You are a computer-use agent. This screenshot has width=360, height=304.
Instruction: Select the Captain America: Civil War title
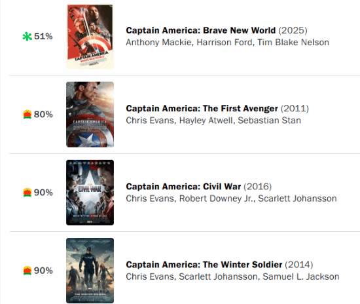[x=183, y=187]
